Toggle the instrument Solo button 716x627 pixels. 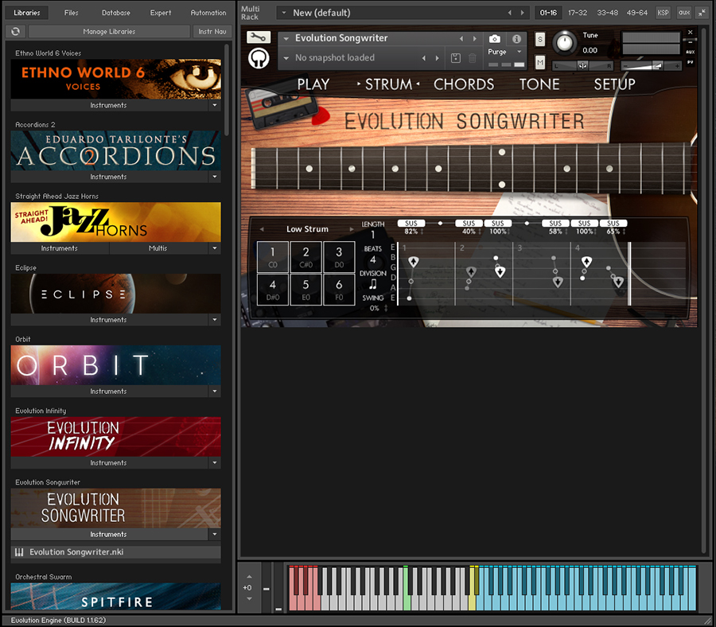539,39
